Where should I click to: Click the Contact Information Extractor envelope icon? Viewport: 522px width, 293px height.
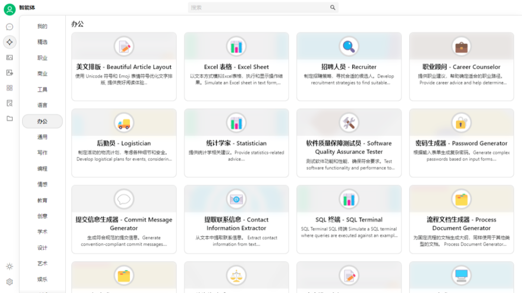(236, 199)
